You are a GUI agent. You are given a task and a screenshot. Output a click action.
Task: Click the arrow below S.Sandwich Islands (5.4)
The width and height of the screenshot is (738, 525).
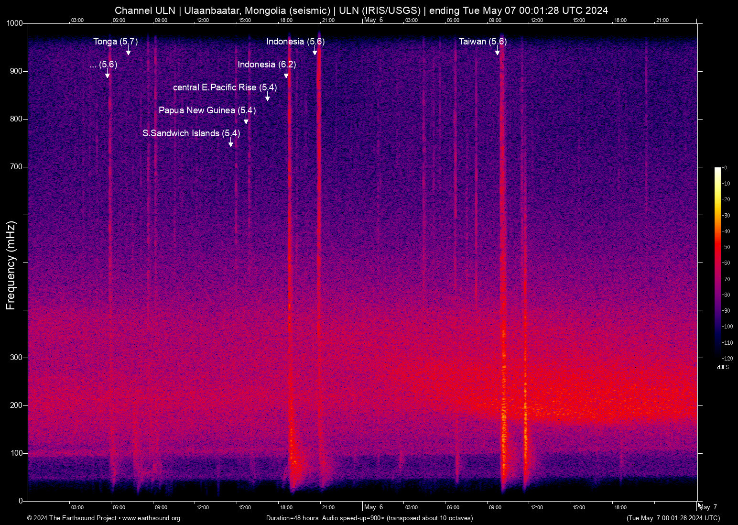click(230, 143)
